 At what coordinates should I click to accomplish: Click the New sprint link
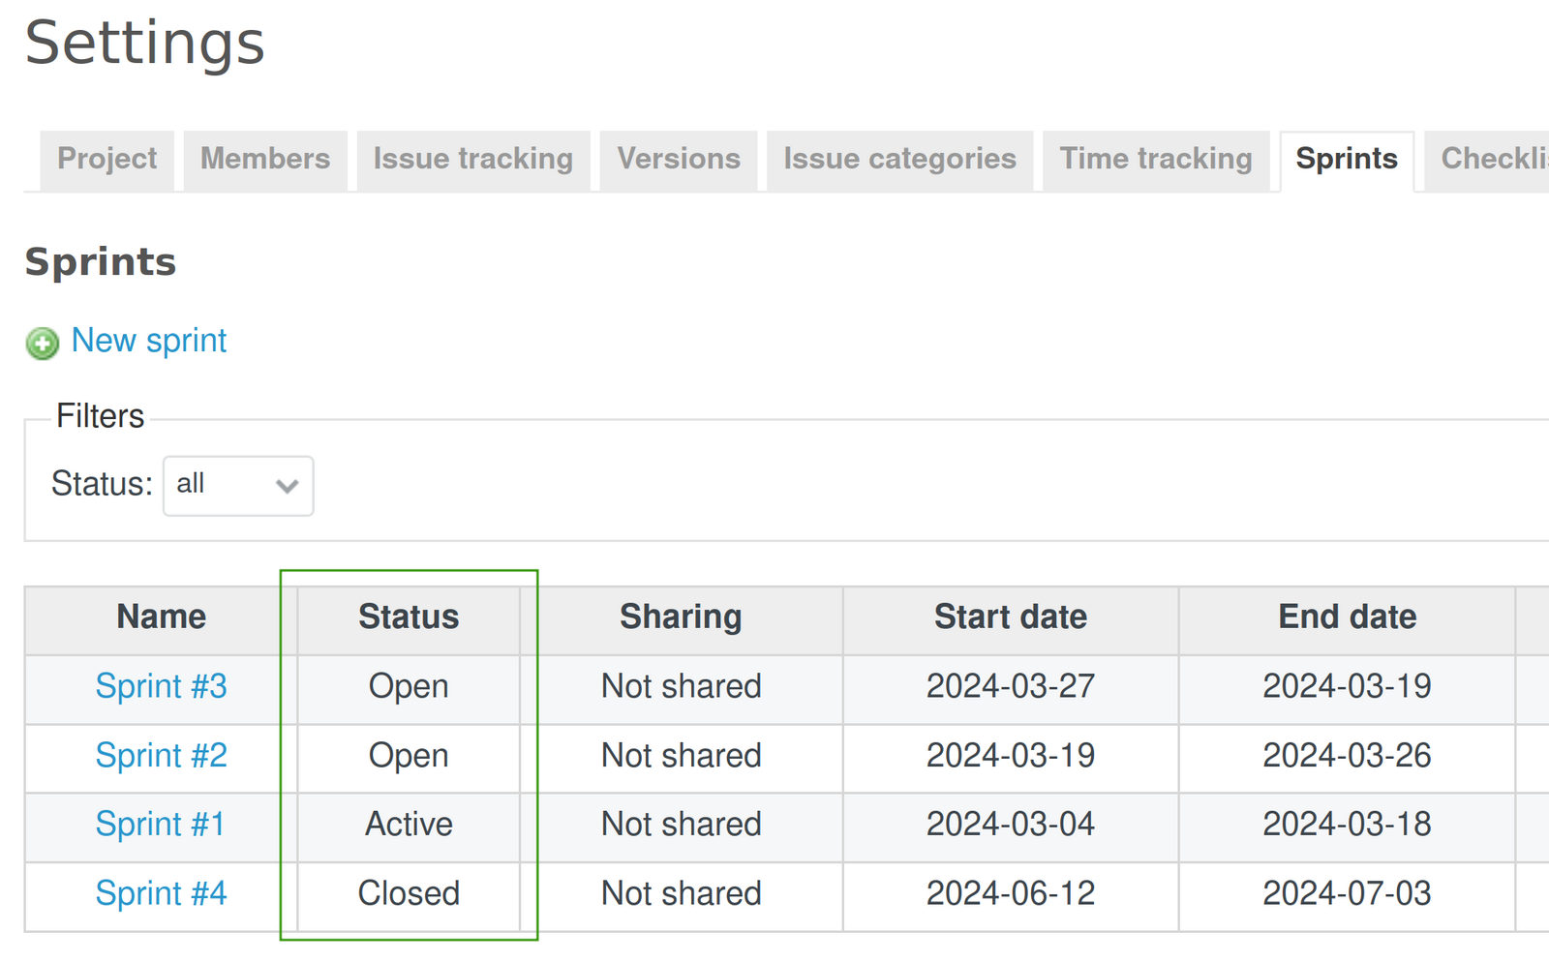[x=148, y=341]
